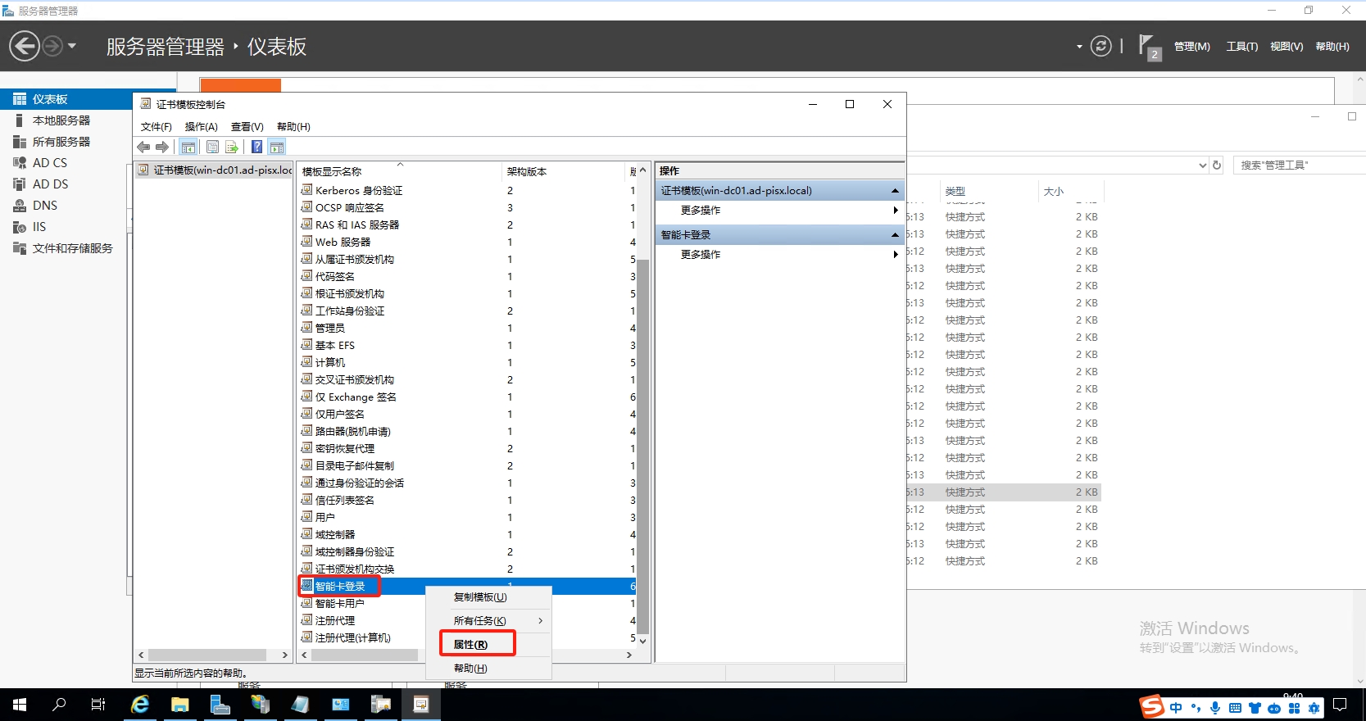Image resolution: width=1366 pixels, height=721 pixels.
Task: Click the Properties toolbar icon in console
Action: 212,147
